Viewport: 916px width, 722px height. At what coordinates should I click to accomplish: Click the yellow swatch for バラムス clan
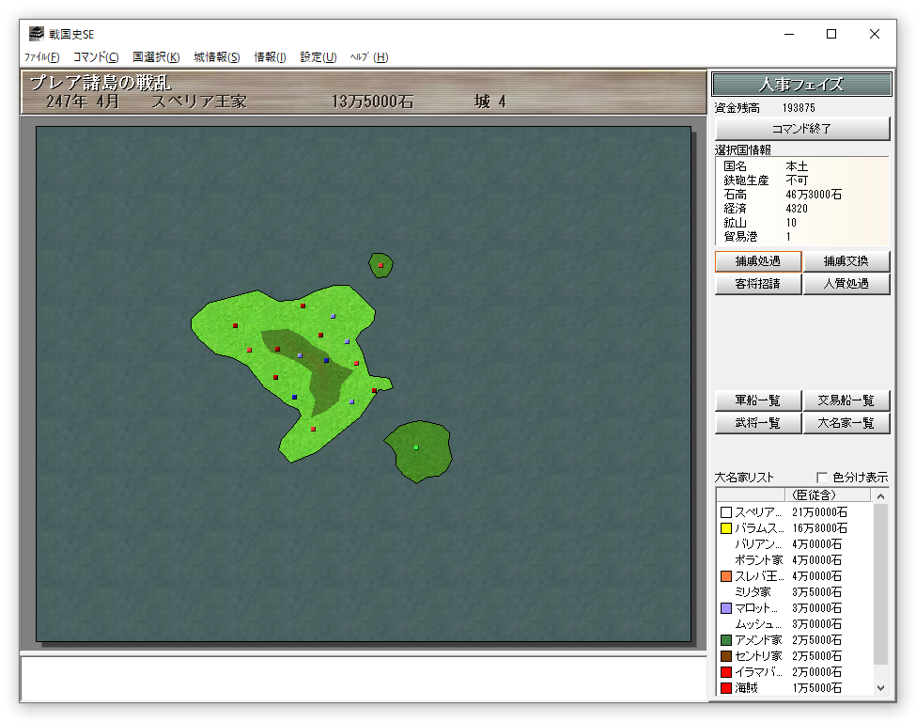725,529
